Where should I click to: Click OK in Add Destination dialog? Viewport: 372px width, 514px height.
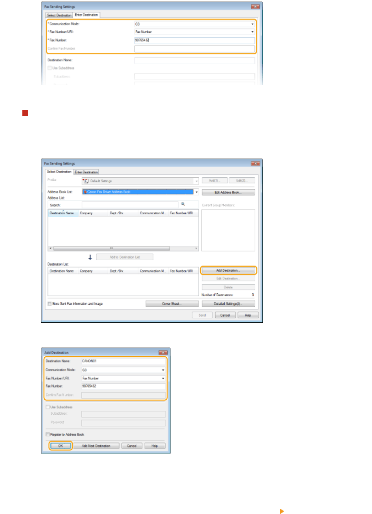tap(61, 446)
